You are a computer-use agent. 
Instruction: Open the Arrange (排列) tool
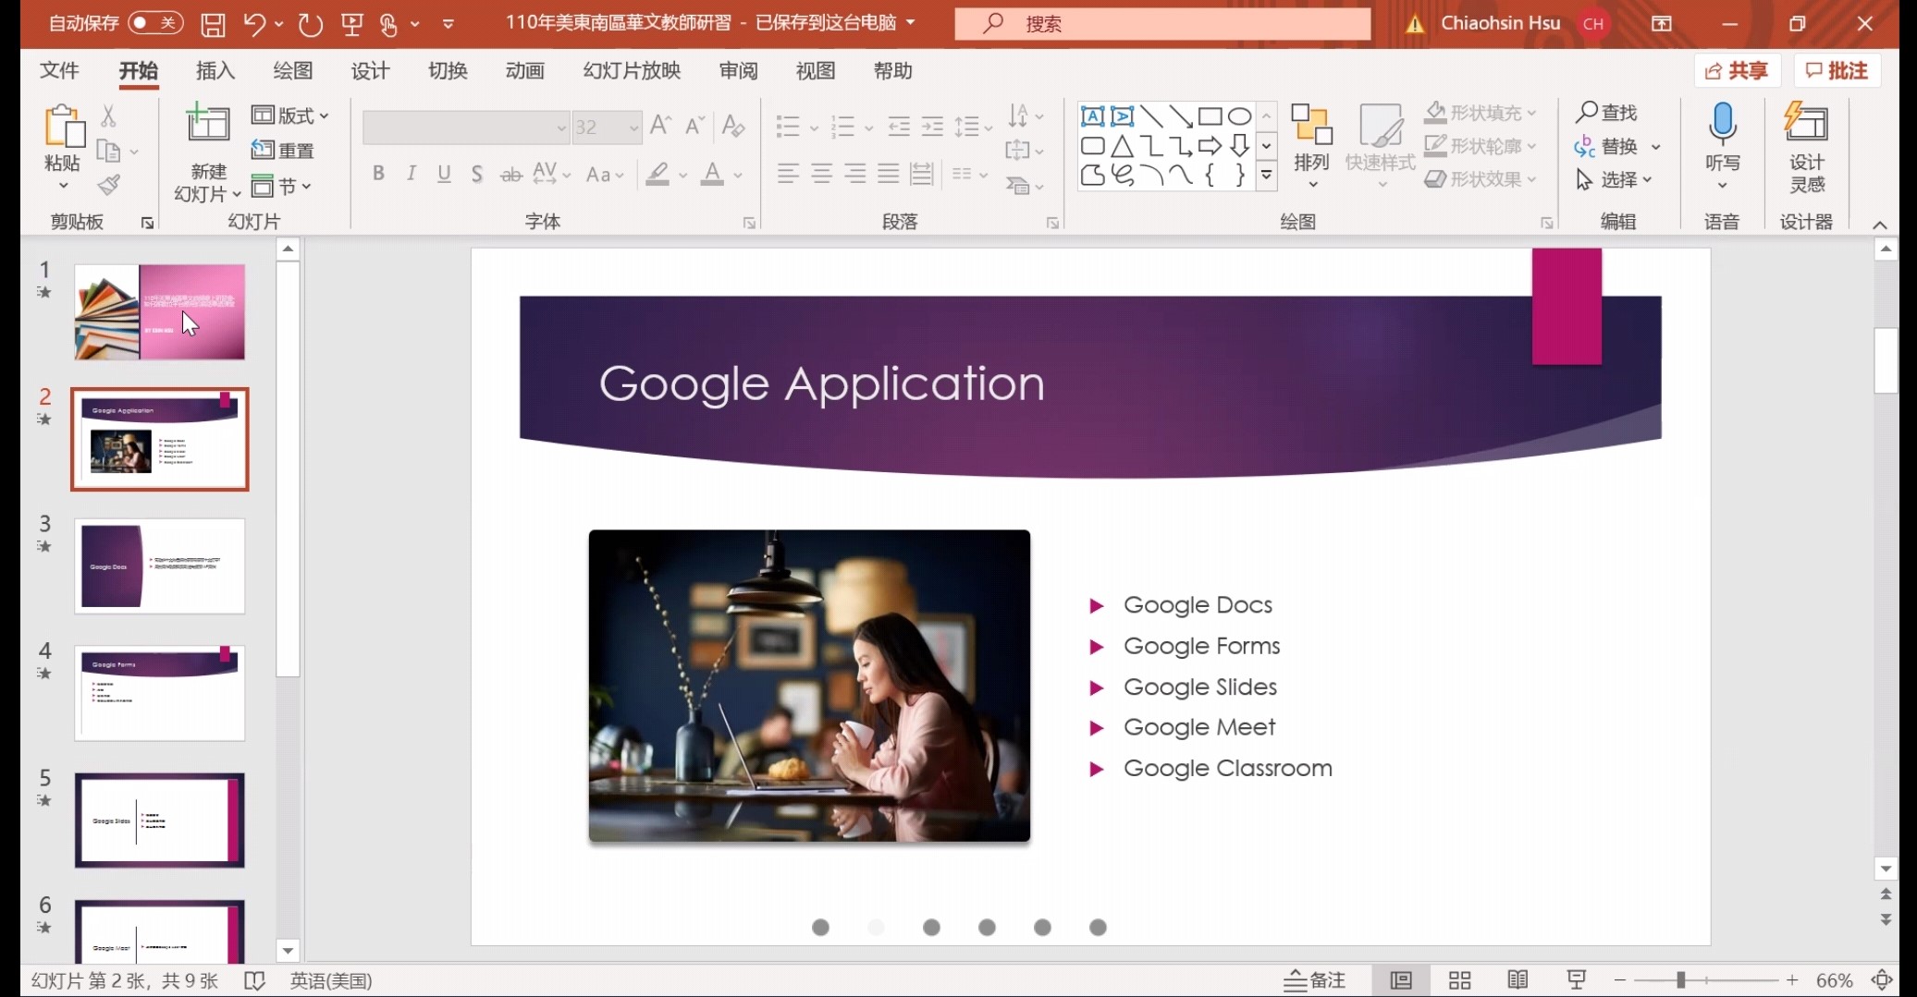(x=1311, y=144)
